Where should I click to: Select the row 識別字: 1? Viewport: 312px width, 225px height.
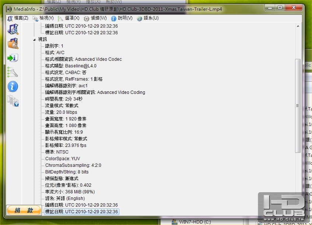54,46
